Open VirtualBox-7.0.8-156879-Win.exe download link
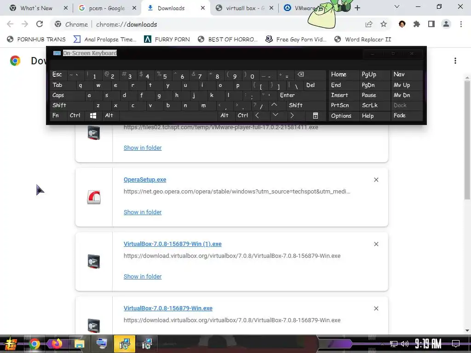Screen dimensions: 471x353 [x=168, y=308]
